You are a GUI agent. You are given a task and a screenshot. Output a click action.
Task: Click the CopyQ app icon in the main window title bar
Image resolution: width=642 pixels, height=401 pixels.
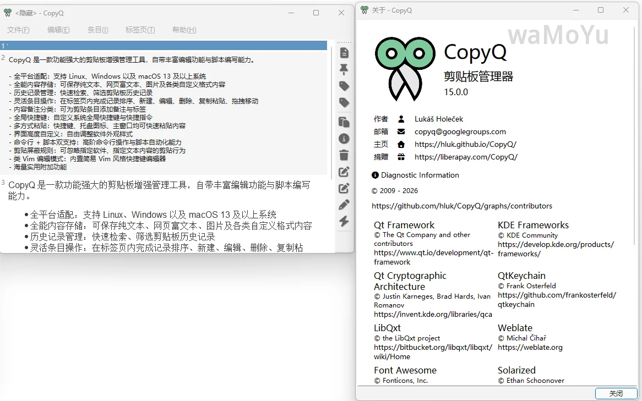(x=7, y=13)
